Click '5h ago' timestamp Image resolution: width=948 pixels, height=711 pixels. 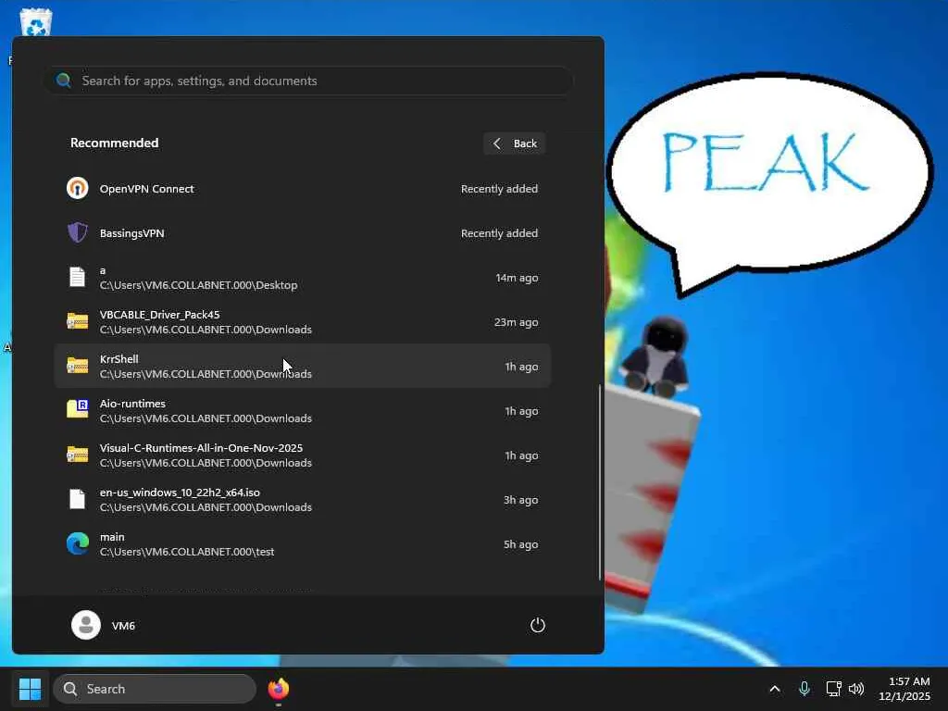520,544
